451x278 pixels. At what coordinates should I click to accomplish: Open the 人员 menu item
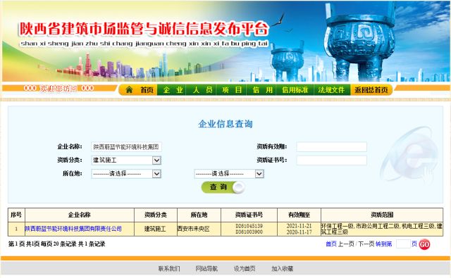pos(203,90)
